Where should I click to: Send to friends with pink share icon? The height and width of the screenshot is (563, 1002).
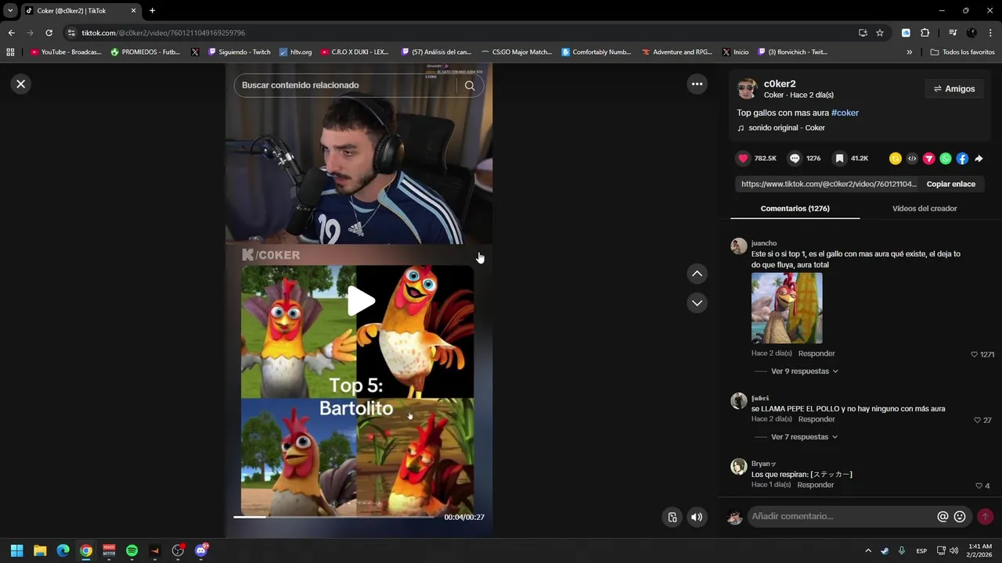(x=928, y=159)
